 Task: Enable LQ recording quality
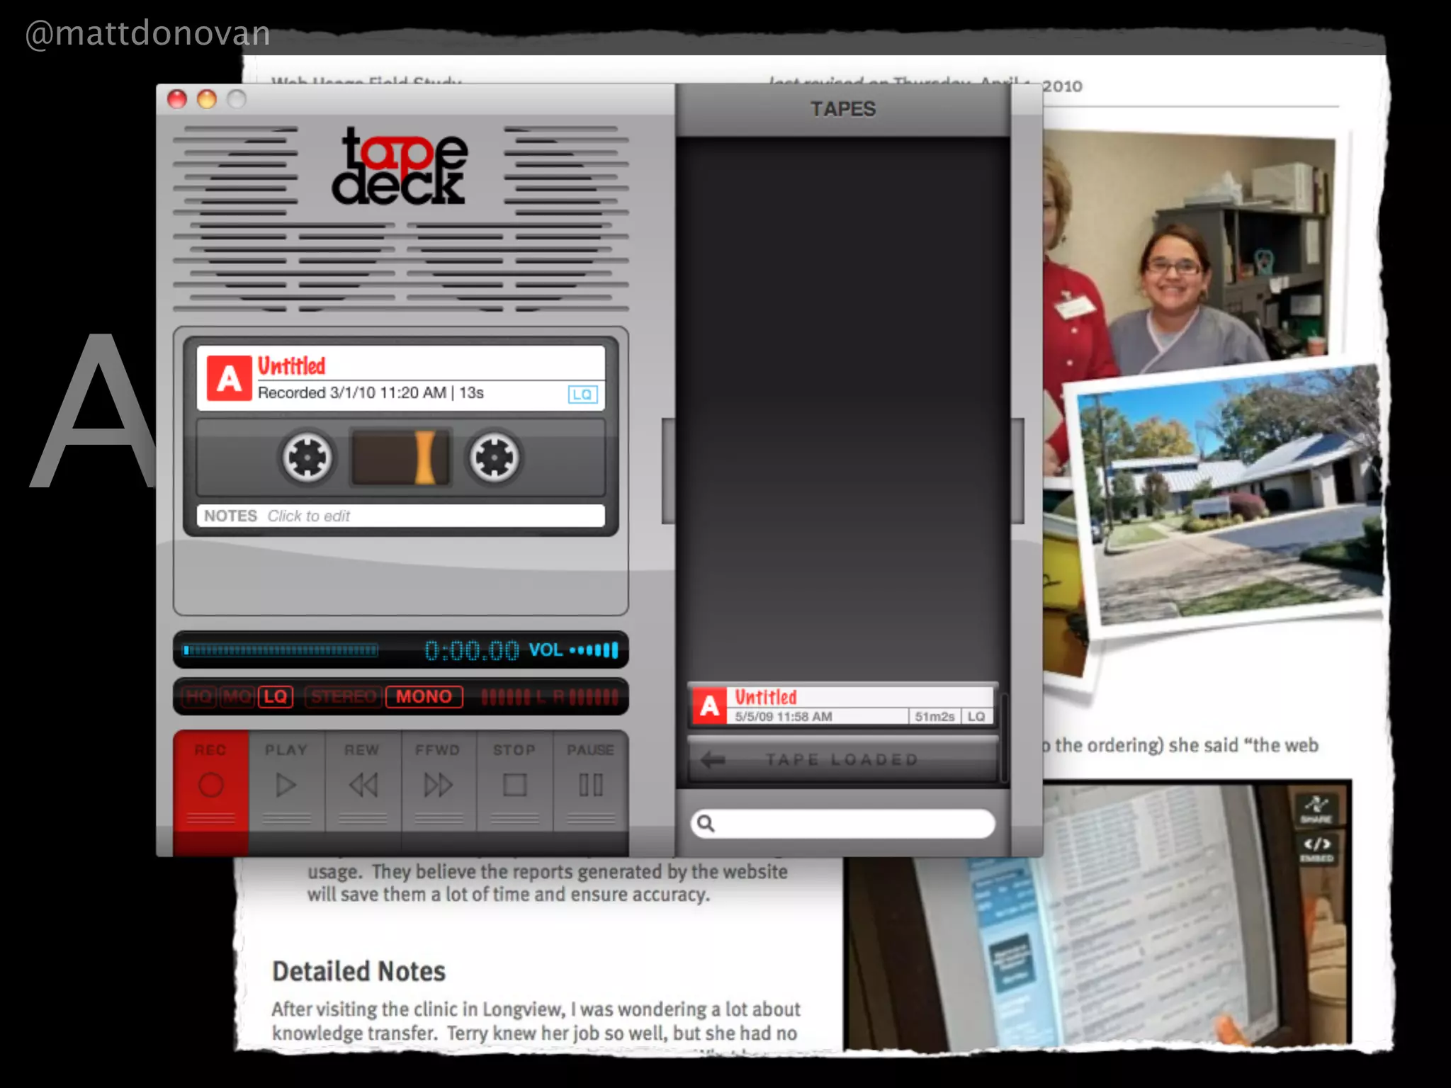click(x=275, y=697)
